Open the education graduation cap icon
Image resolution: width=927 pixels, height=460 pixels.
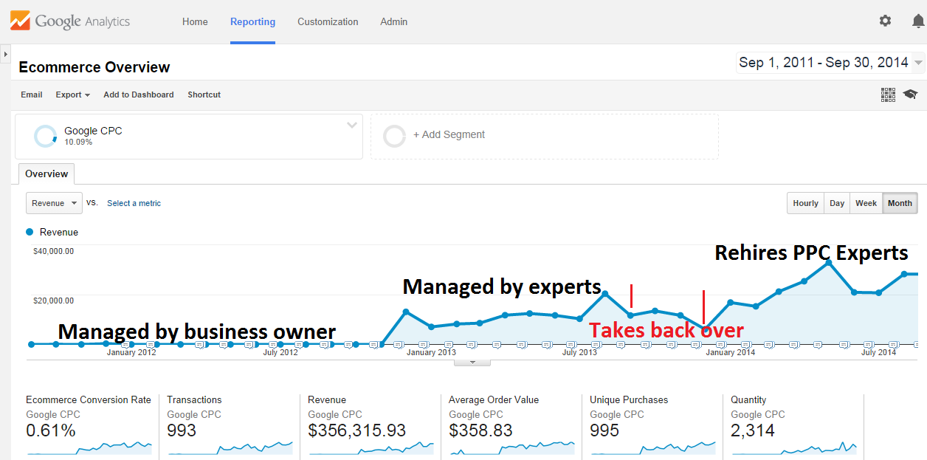910,95
